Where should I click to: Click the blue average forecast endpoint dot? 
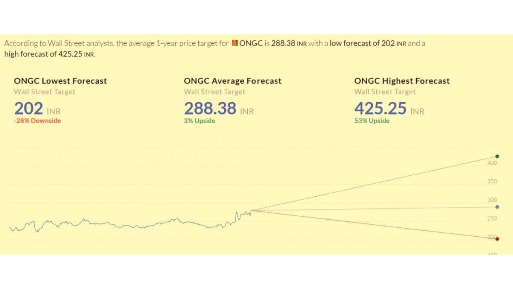pos(497,207)
